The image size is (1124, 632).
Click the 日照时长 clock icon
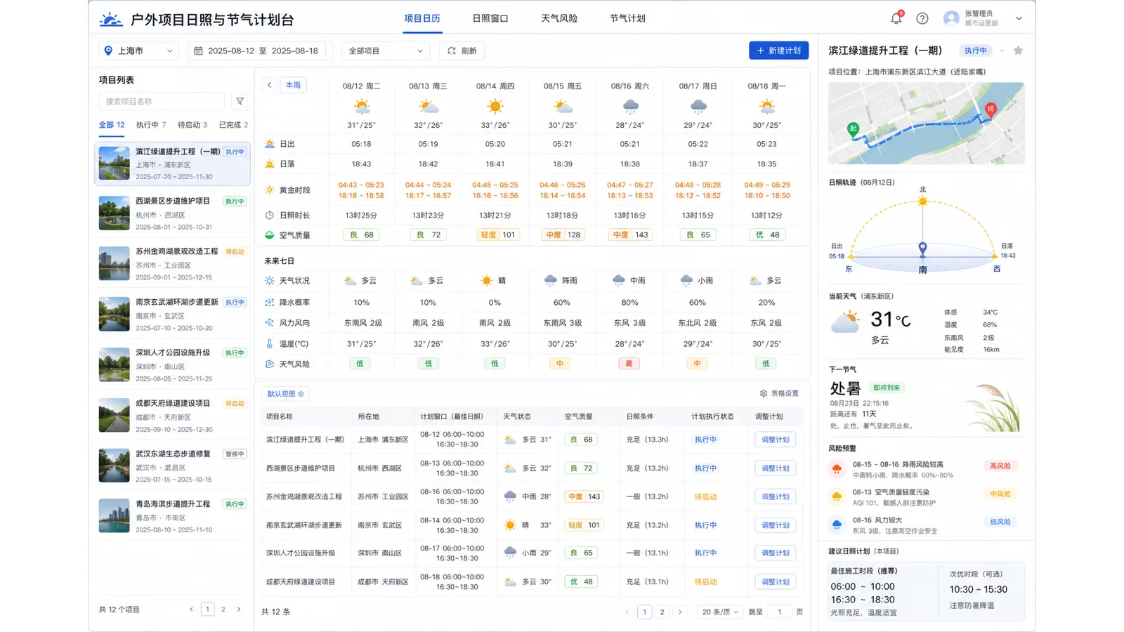[270, 215]
